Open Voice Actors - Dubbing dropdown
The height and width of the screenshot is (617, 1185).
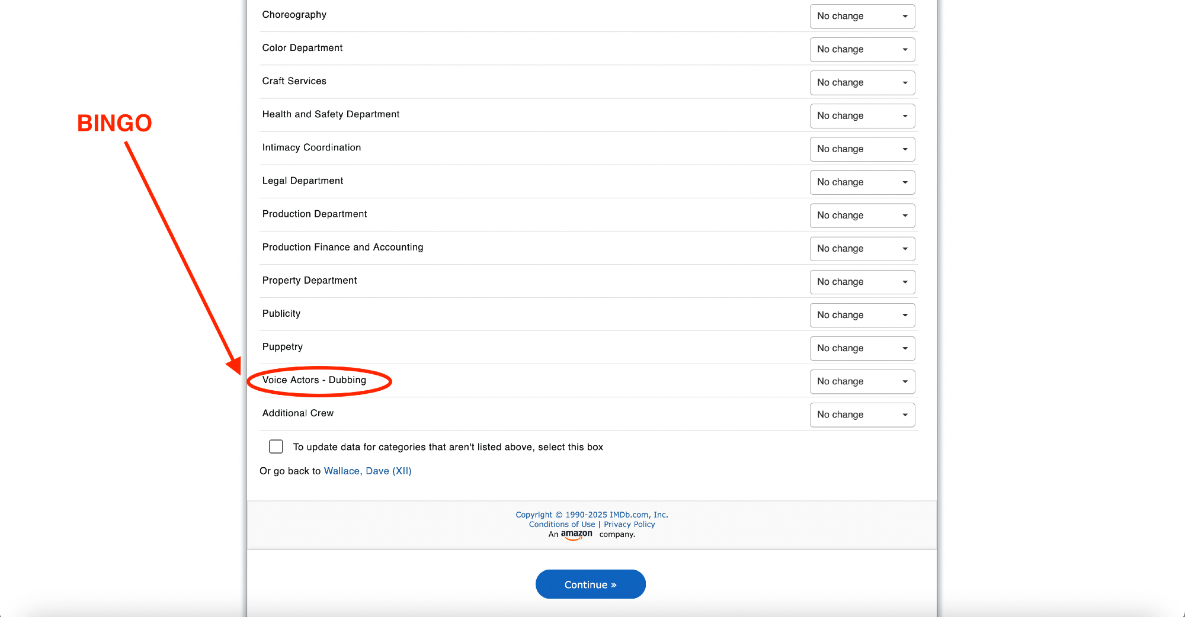862,381
